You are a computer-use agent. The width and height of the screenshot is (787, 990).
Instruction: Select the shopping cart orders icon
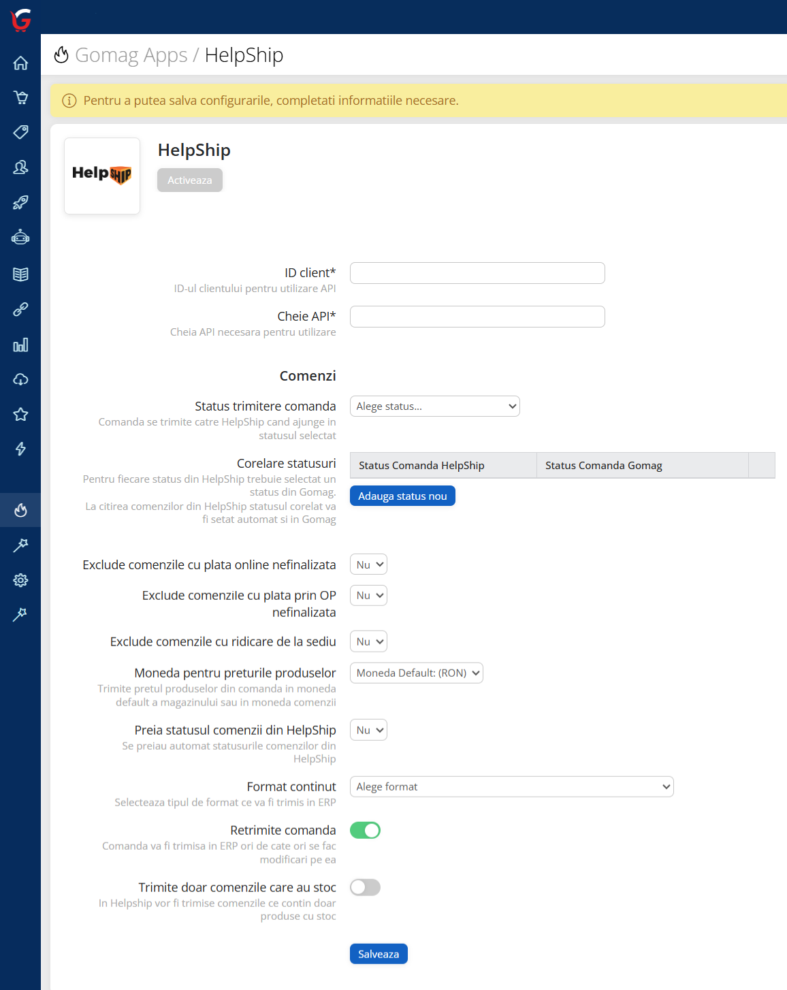[20, 97]
